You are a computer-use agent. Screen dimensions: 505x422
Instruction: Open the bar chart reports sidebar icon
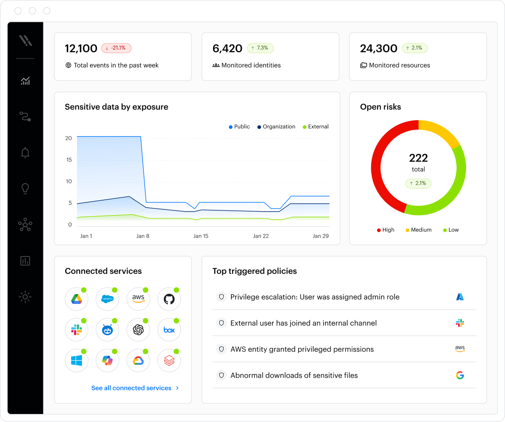point(25,260)
